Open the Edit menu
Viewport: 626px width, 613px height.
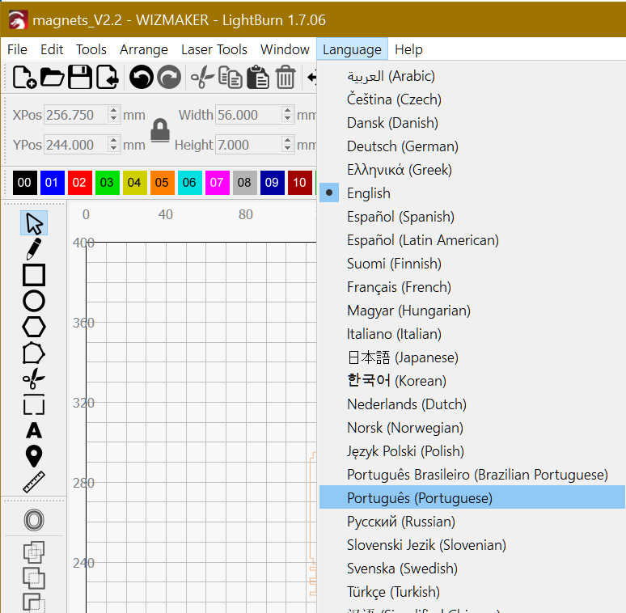[x=52, y=49]
